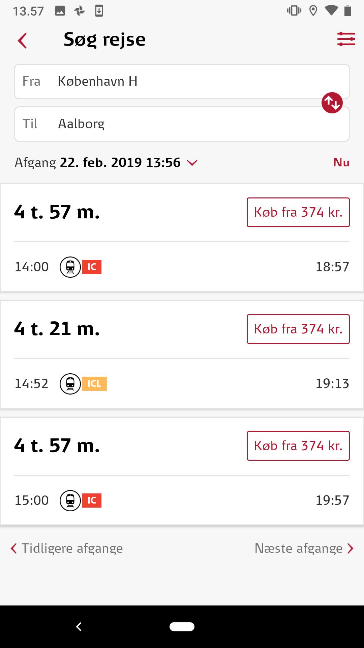Tap train icon on 15:00 departure

[70, 501]
